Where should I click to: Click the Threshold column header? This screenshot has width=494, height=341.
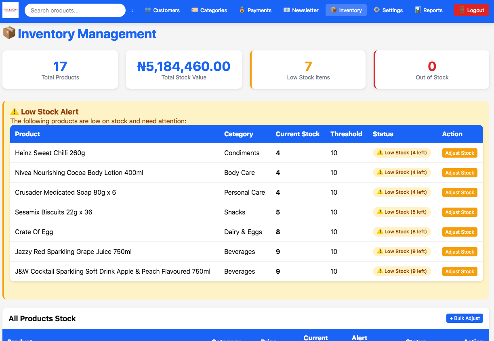coord(346,134)
